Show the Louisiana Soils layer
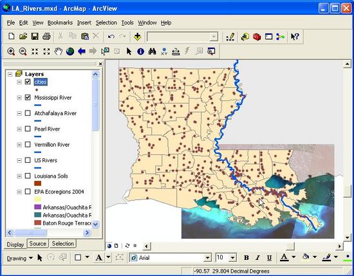 coord(28,176)
